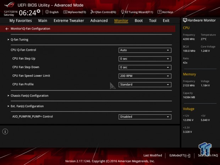220x165 pixels.
Task: Click the EzMode exit arrow icon
Action: (188, 155)
